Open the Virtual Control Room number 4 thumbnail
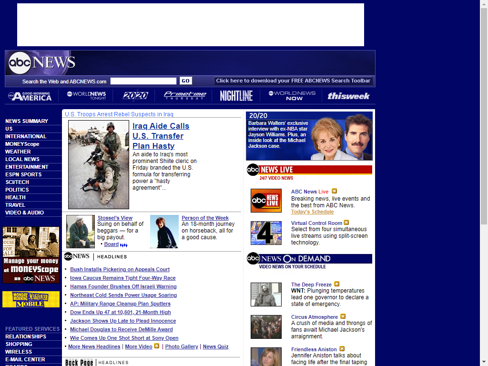Screen dimensions: 488x366 click(x=266, y=233)
